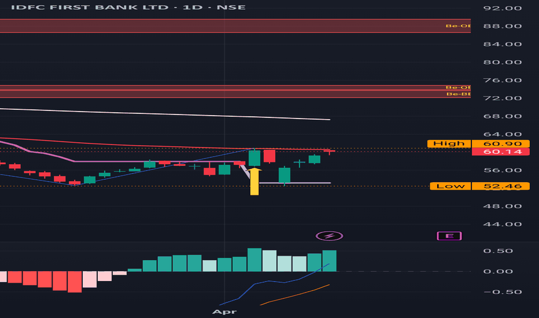Click the 0.50 indicator axis label
Viewport: 539px width, 318px height.
click(x=498, y=251)
